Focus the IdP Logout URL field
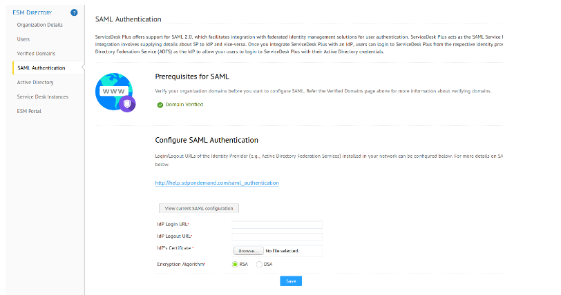Viewport: 561px width, 295px height. point(277,236)
